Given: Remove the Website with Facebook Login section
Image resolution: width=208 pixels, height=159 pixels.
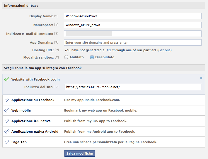Looking at the screenshot, I should (x=201, y=78).
